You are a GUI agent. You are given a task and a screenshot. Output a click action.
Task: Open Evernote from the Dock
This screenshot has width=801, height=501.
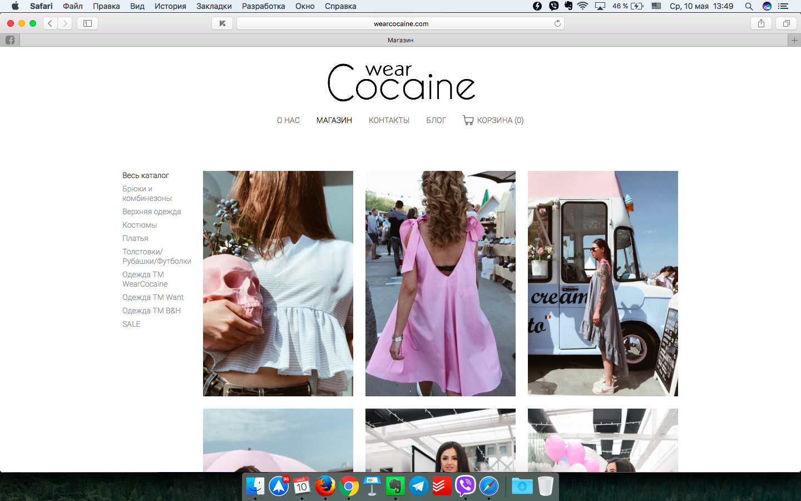point(395,486)
